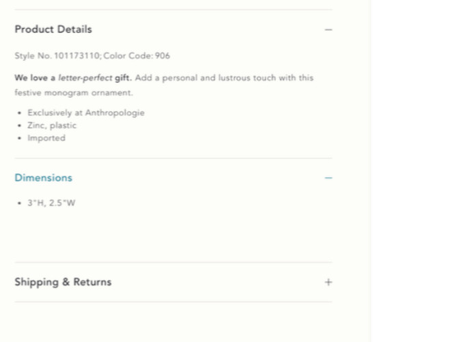Click the Product Details heading
This screenshot has width=476, height=342.
pos(53,29)
